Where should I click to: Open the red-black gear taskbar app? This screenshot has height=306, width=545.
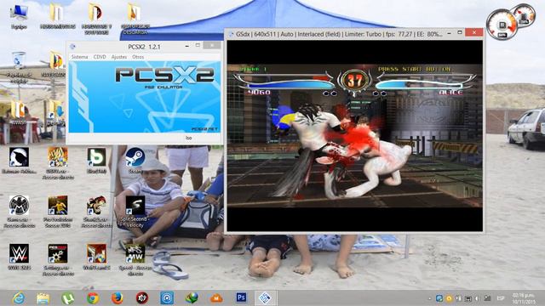[142, 298]
